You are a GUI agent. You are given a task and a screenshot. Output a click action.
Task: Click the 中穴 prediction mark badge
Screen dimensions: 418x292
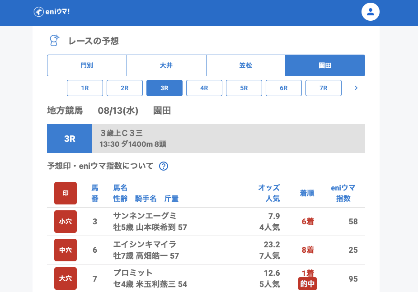[x=66, y=250]
